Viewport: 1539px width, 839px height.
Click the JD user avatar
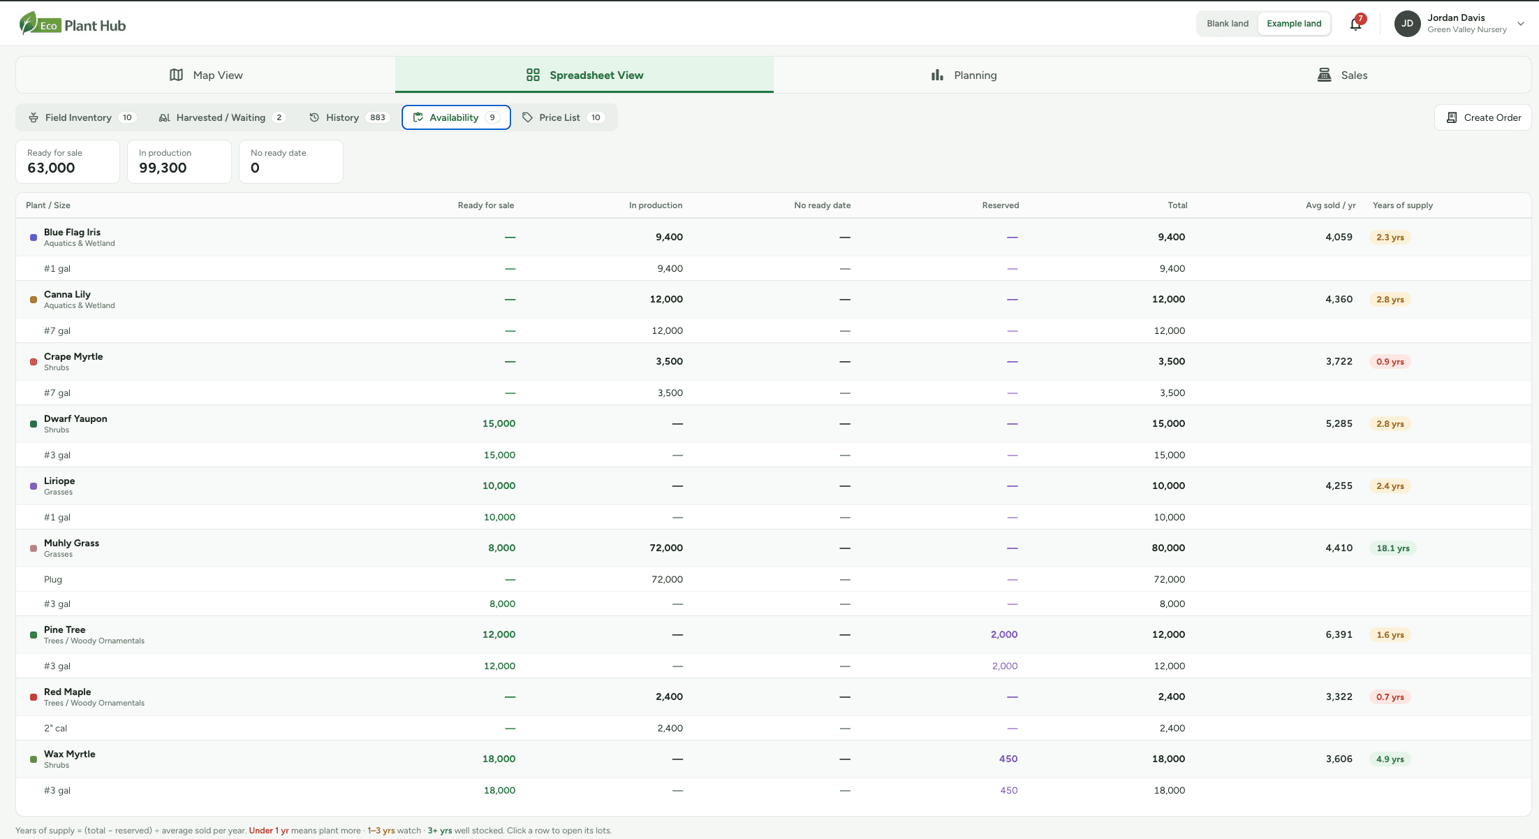tap(1407, 24)
